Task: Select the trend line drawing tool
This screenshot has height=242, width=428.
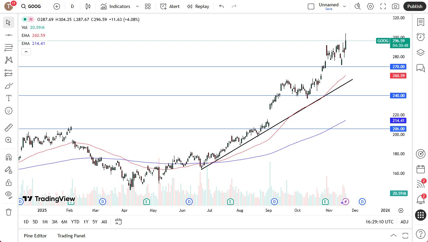Action: pyautogui.click(x=9, y=35)
